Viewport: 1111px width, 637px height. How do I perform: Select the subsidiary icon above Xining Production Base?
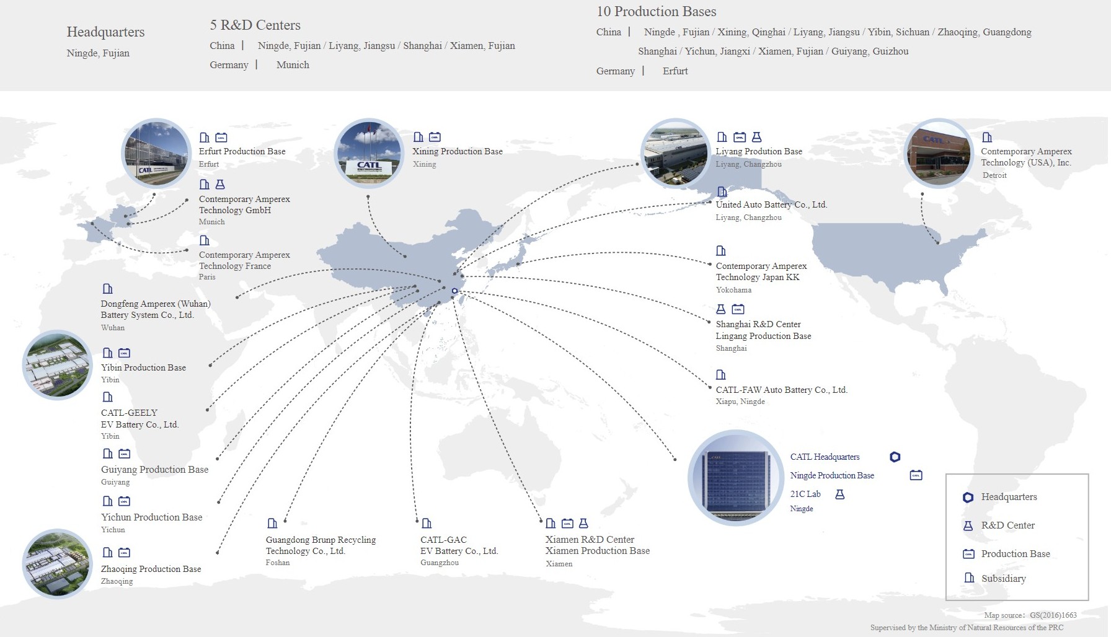click(418, 137)
